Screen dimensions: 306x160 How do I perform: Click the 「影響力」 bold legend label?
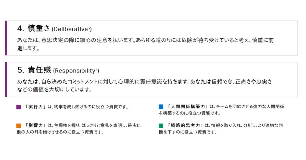(35, 125)
